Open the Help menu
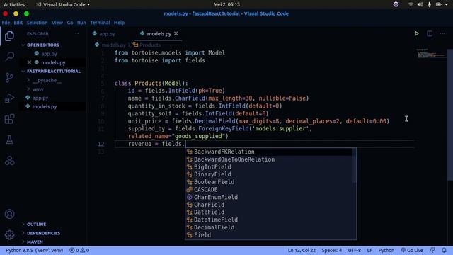Screen dimensions: 453x255 (119, 23)
